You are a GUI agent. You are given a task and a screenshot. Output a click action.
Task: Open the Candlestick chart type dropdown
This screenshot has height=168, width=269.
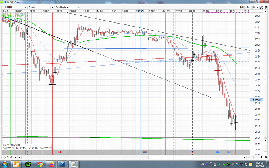pos(79,7)
